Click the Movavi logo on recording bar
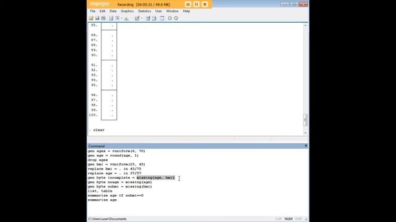This screenshot has width=396, height=222. coord(100,4)
